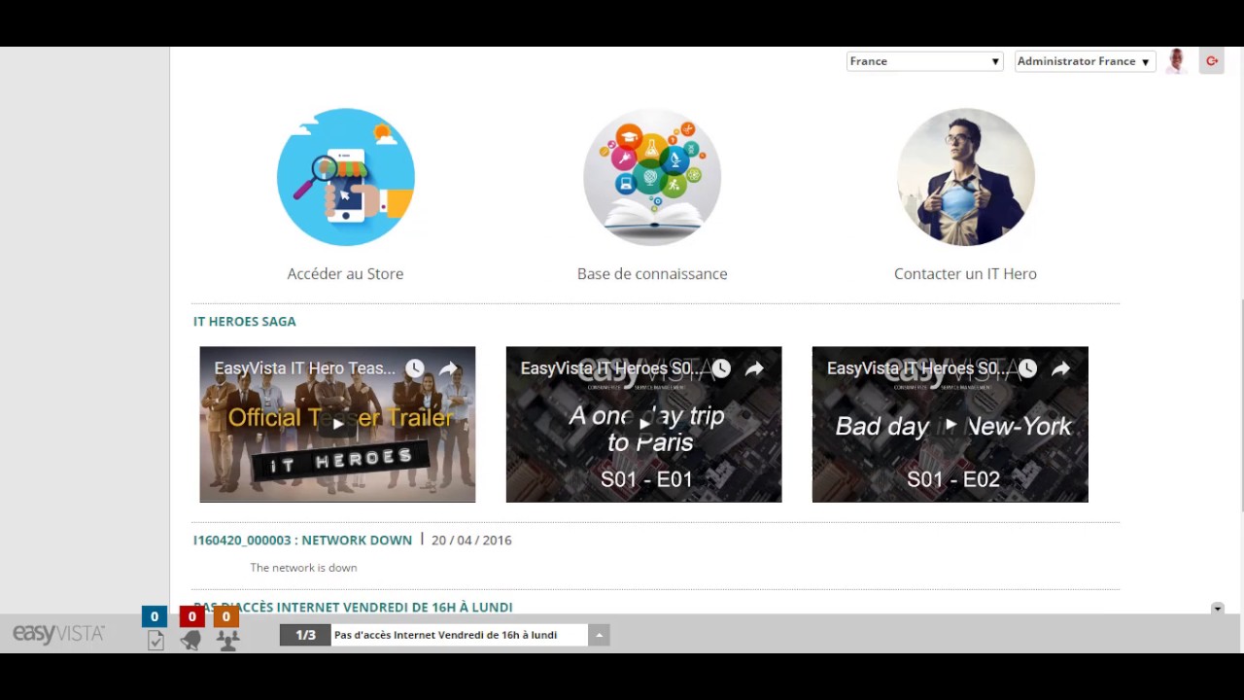Open the EasyVista IT Hero Teas... video title
Screen dimensions: 1244x700
pyautogui.click(x=305, y=368)
